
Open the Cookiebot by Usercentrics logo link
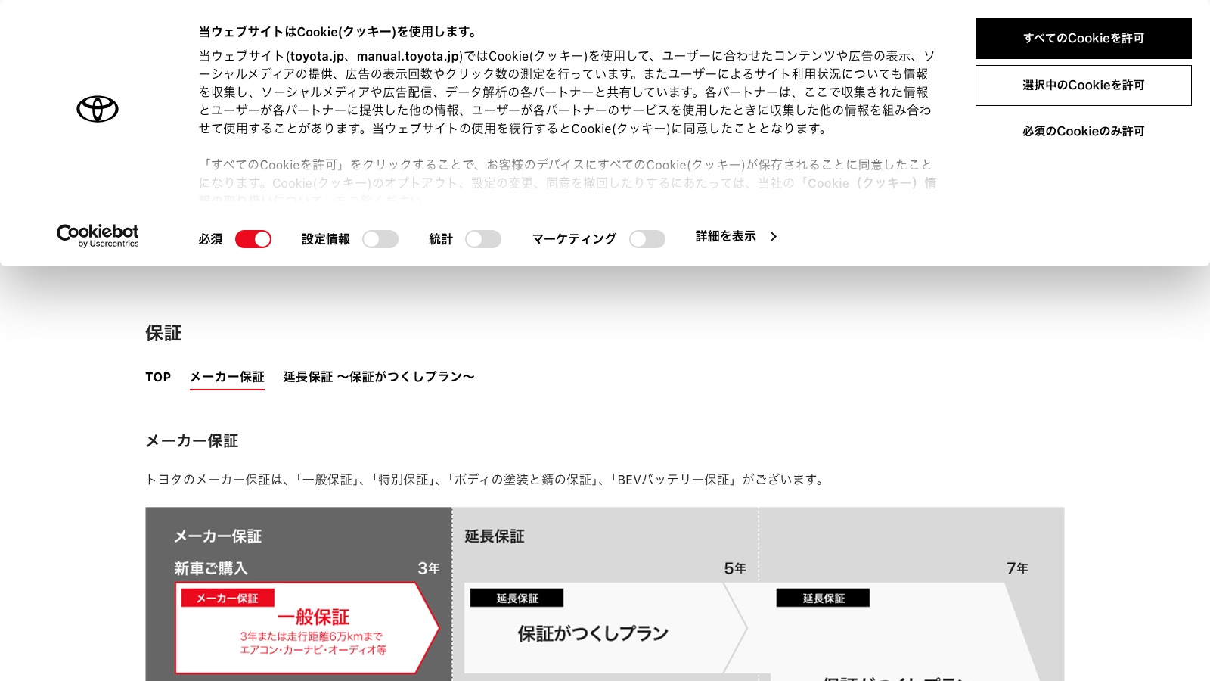tap(98, 235)
